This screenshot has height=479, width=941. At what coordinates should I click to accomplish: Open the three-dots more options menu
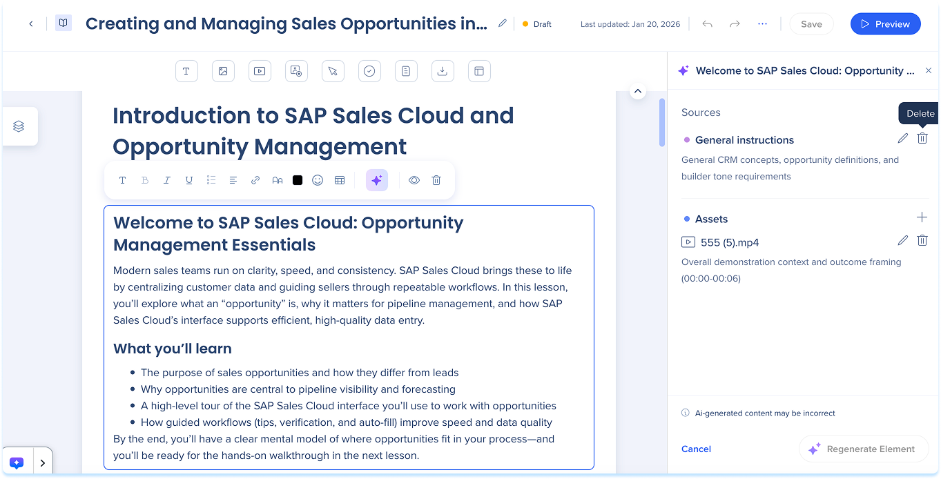click(x=762, y=24)
